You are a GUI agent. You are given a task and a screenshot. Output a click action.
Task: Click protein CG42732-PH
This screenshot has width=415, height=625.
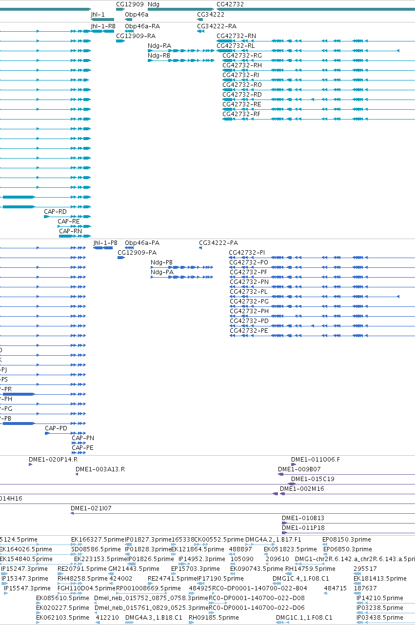click(x=249, y=311)
